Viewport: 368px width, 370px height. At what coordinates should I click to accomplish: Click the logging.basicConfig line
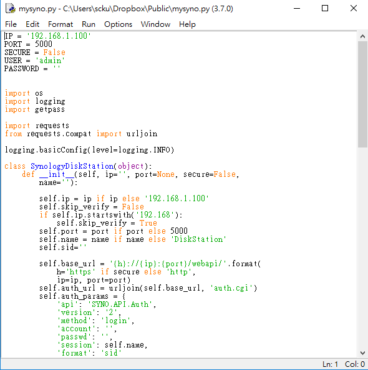(89, 150)
